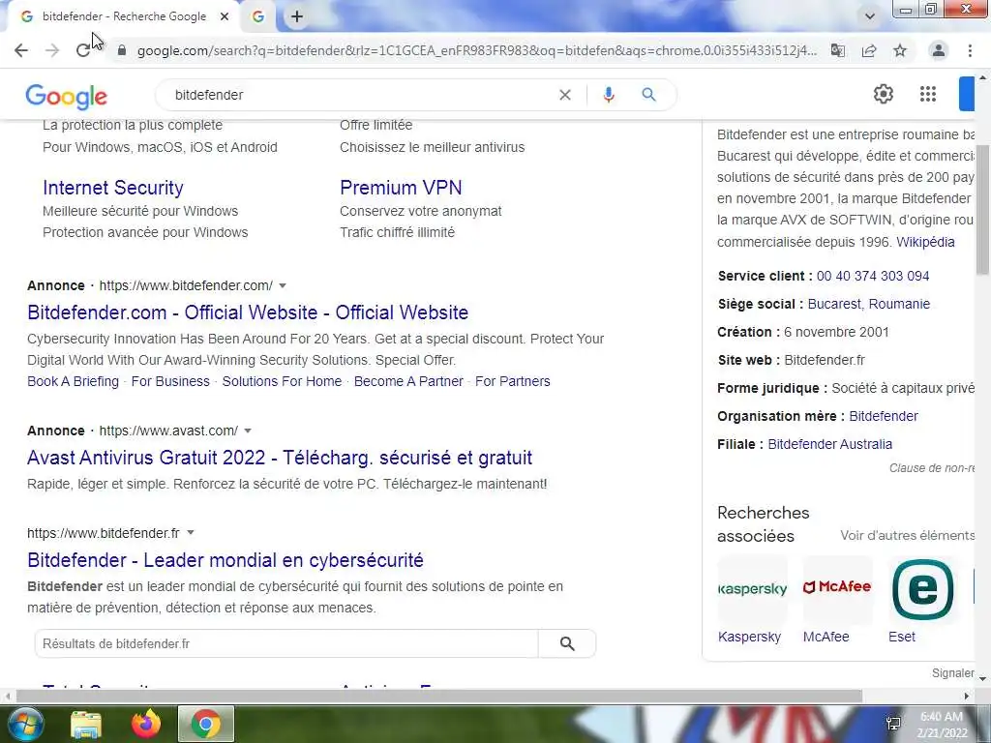Open the Internet Security link
The image size is (991, 743).
tap(113, 188)
